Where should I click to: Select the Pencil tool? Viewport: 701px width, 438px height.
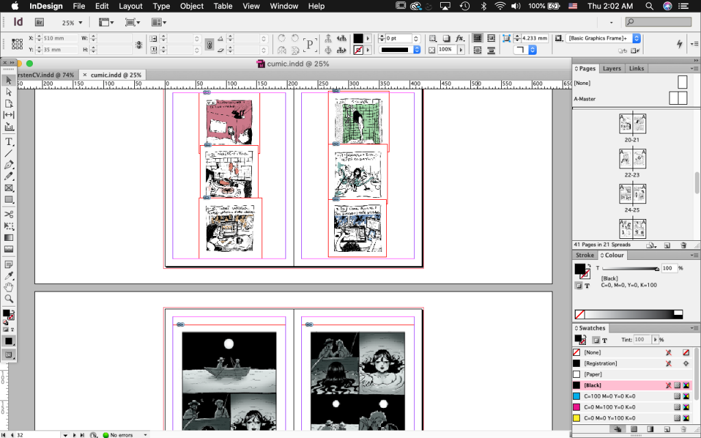point(8,177)
